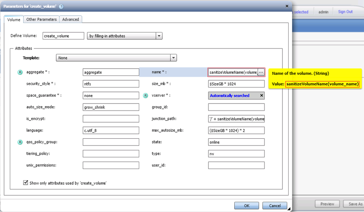Viewport: 364px width, 212px height.
Task: Click the security_style input field
Action: coord(111,84)
